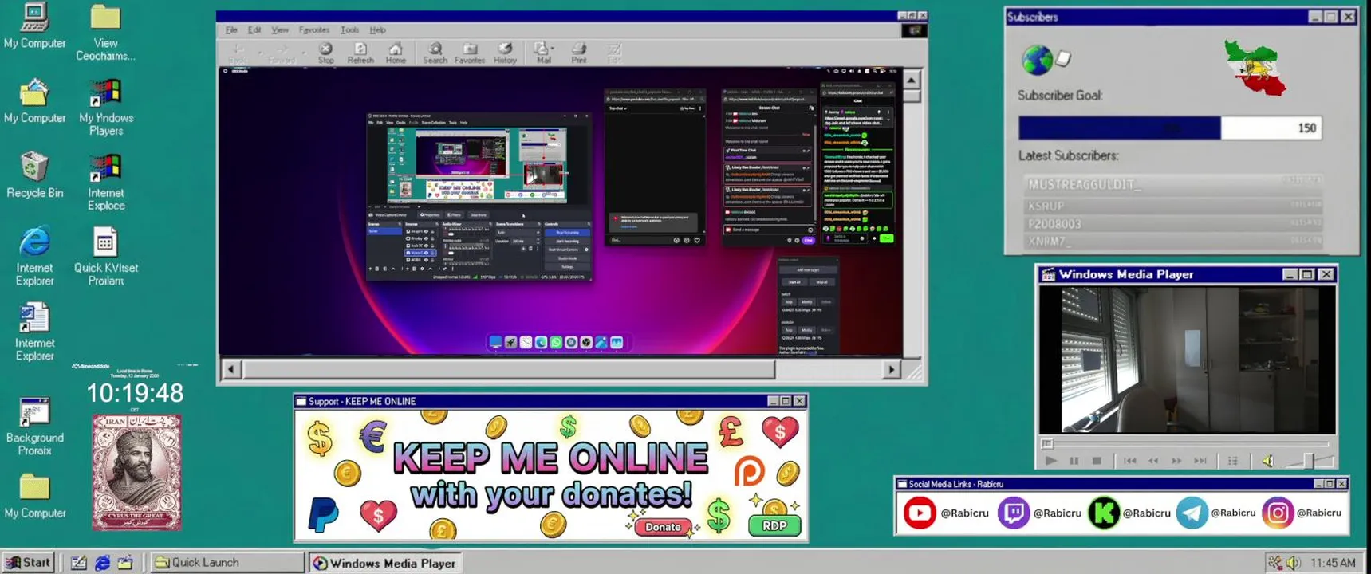The width and height of the screenshot is (1371, 574).
Task: Click the Quick Launch taskbar item
Action: coord(227,562)
